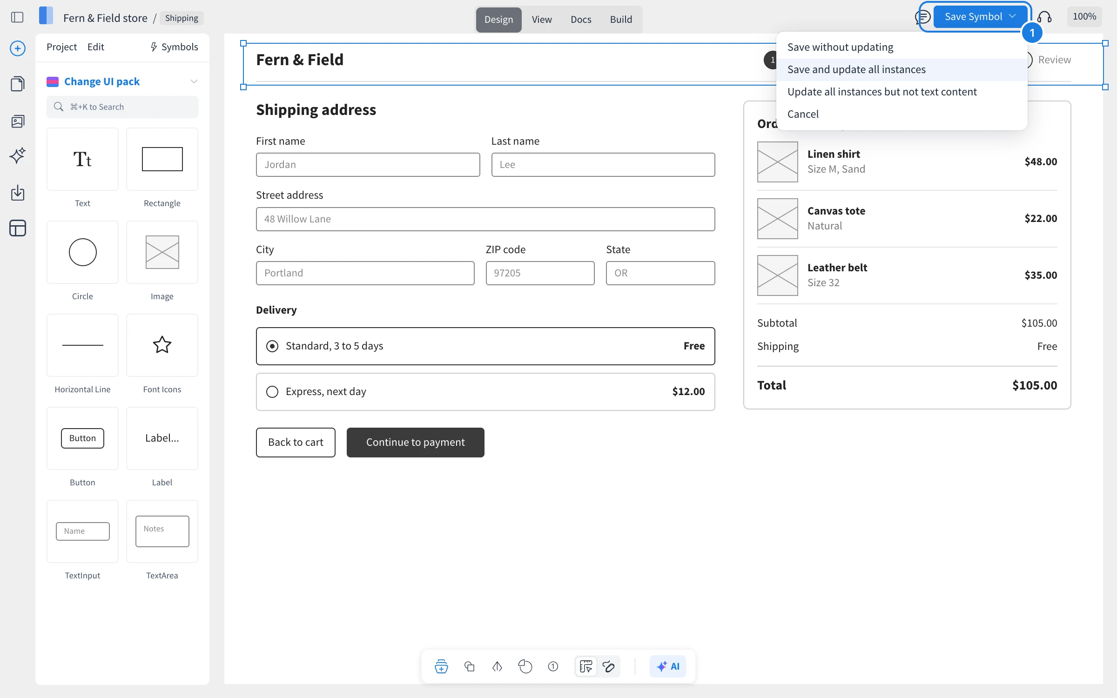Select the Font Icons star component
The height and width of the screenshot is (698, 1117).
162,345
